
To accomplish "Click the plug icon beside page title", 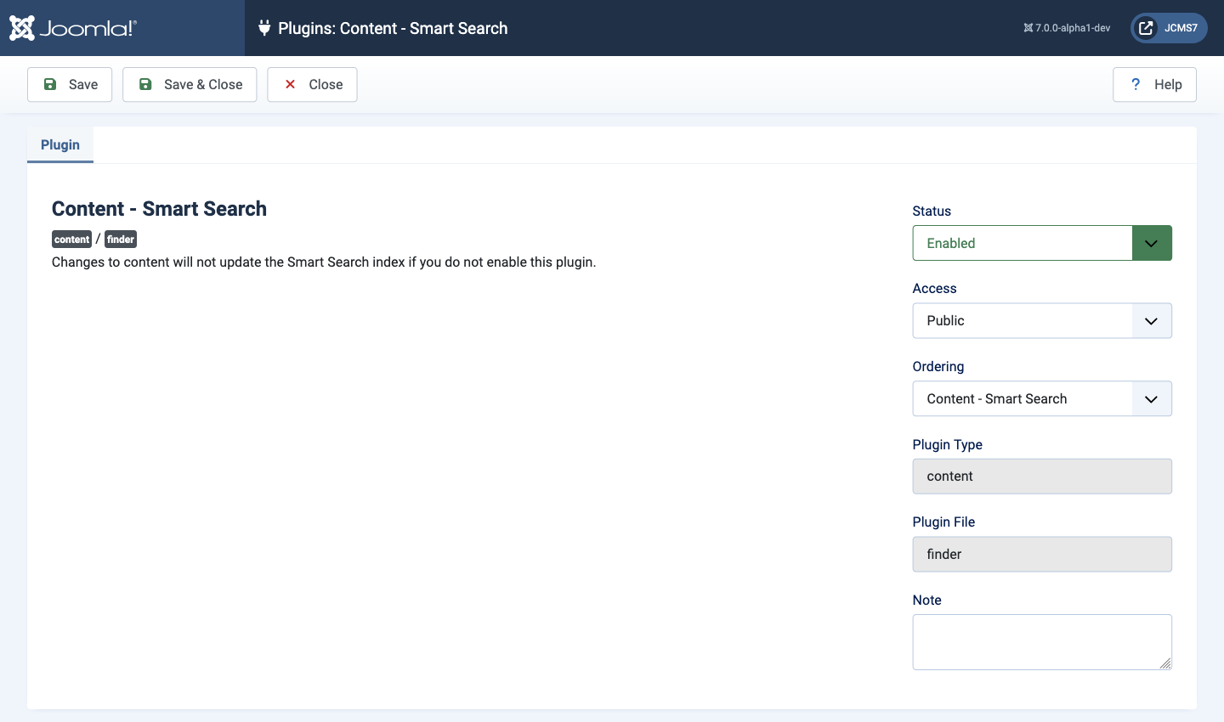I will point(264,28).
